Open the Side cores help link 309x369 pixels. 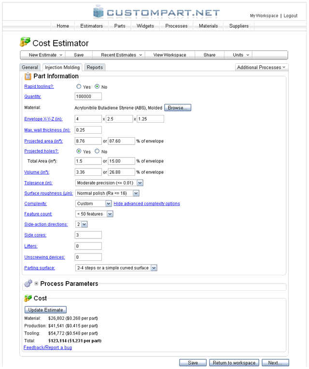click(36, 235)
